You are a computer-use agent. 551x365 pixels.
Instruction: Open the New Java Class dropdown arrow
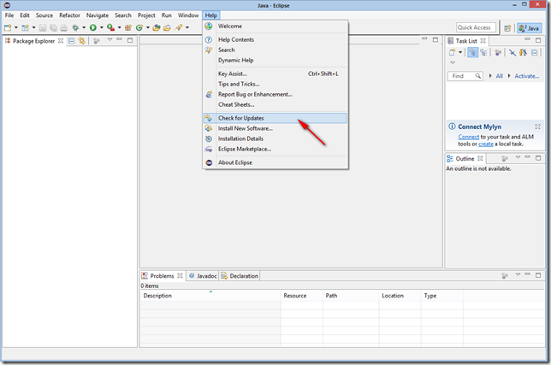click(148, 27)
